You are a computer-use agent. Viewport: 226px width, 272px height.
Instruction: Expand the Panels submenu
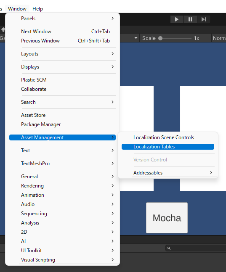click(x=63, y=18)
